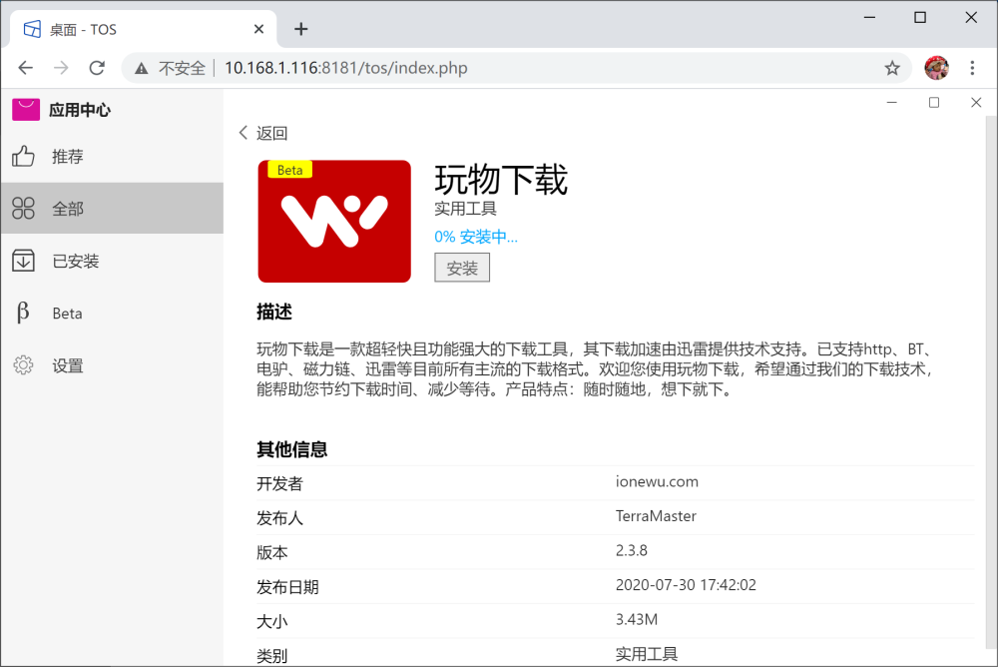
Task: Open the 已安装 download-box icon
Action: coord(23,261)
